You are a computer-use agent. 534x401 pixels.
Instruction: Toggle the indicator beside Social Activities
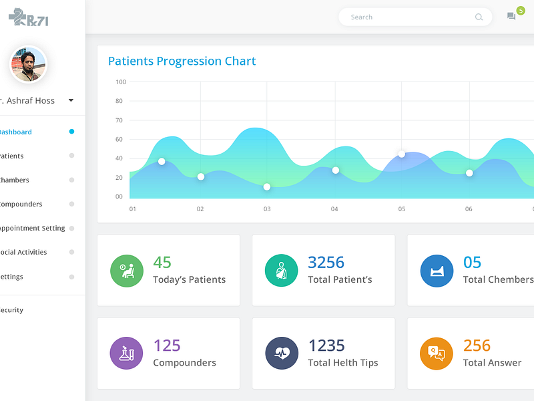pos(71,252)
